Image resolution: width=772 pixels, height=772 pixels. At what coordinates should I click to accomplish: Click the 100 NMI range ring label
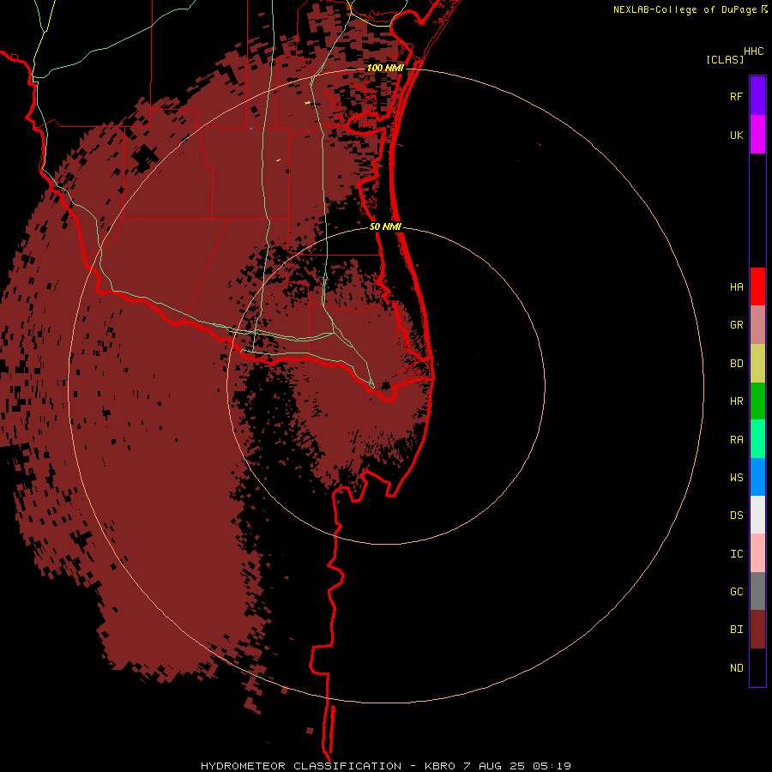pos(385,68)
